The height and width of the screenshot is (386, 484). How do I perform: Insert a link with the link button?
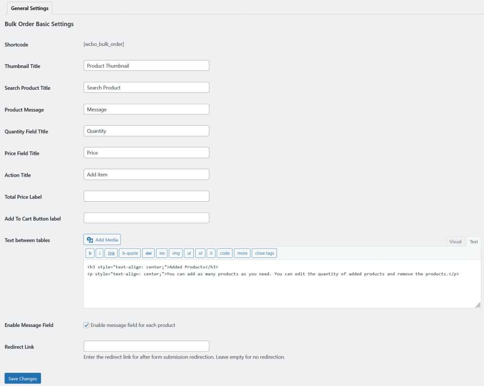coord(111,253)
